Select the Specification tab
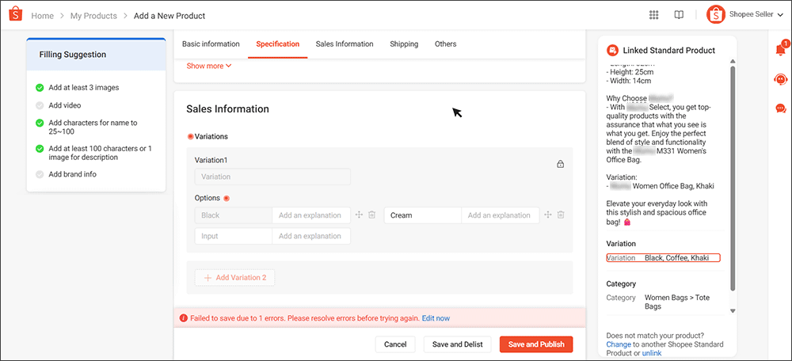The image size is (792, 361). pos(277,44)
